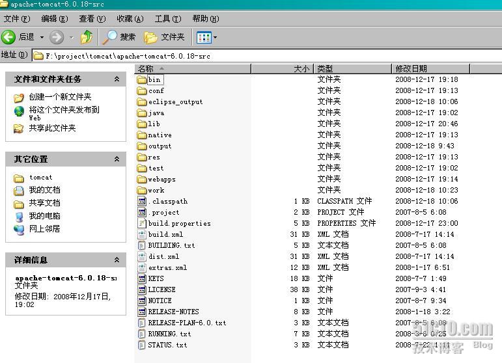Open the 工具(T) menu

click(x=168, y=19)
